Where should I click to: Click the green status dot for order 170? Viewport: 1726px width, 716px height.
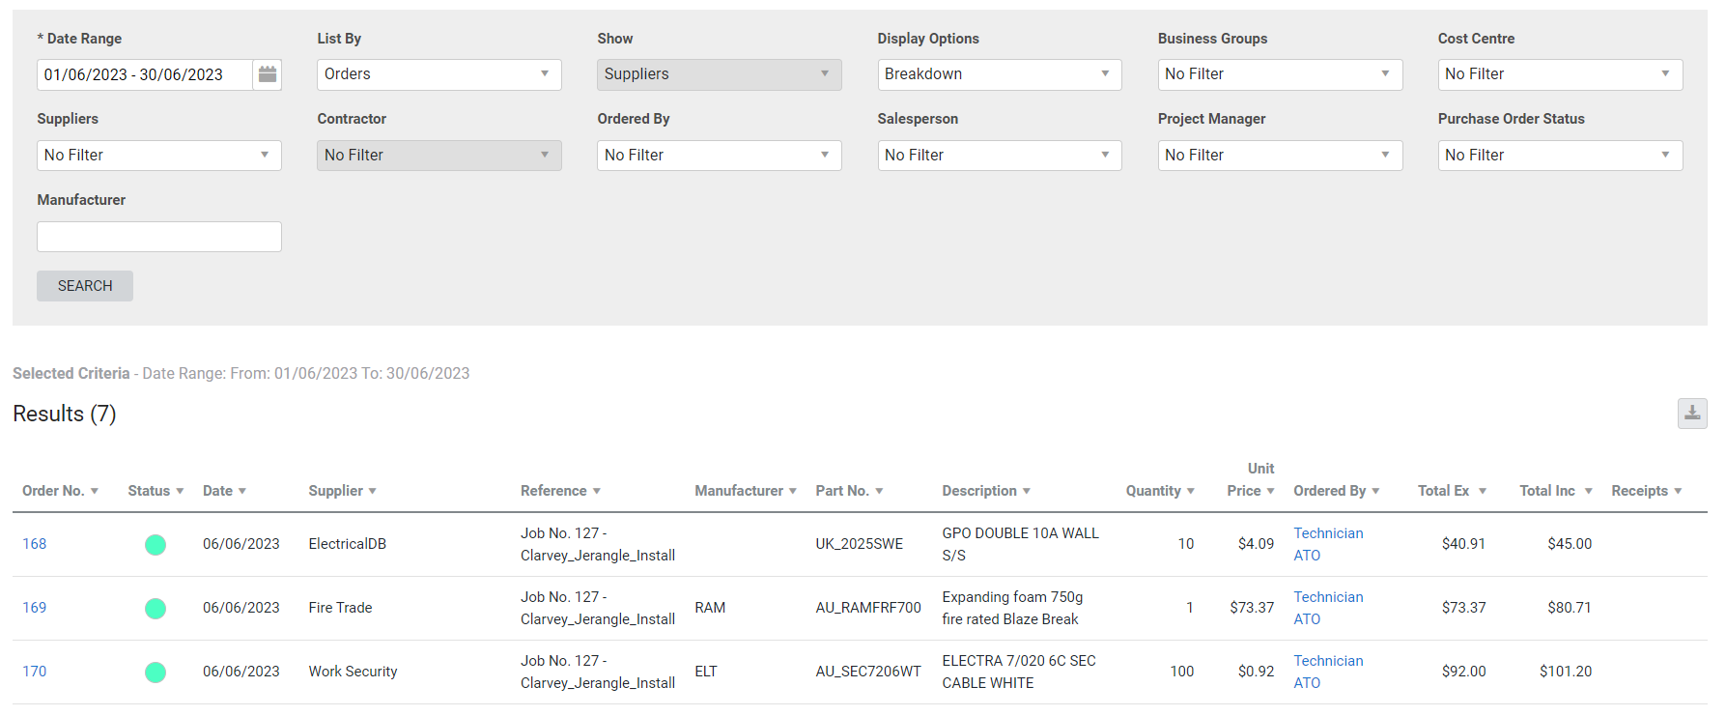(156, 672)
